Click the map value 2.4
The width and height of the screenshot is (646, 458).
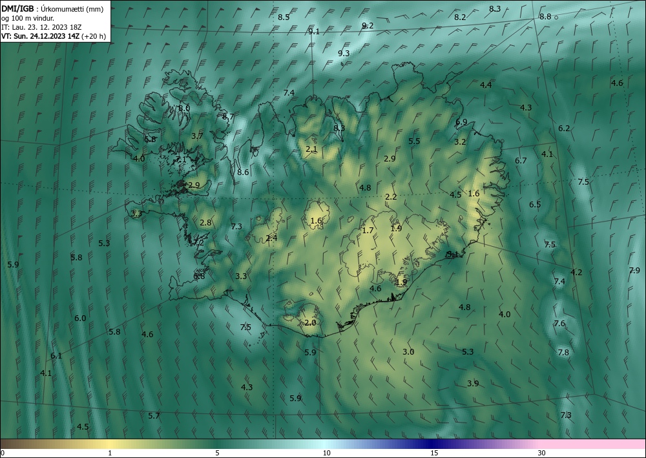[271, 238]
